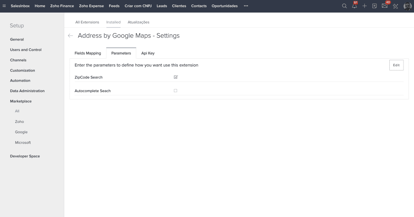Click the plus create icon
This screenshot has height=217, width=414.
[365, 6]
